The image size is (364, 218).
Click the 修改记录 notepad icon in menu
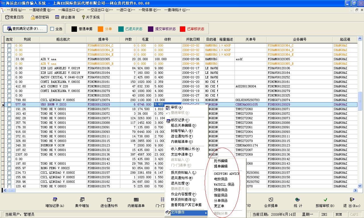(x=168, y=120)
